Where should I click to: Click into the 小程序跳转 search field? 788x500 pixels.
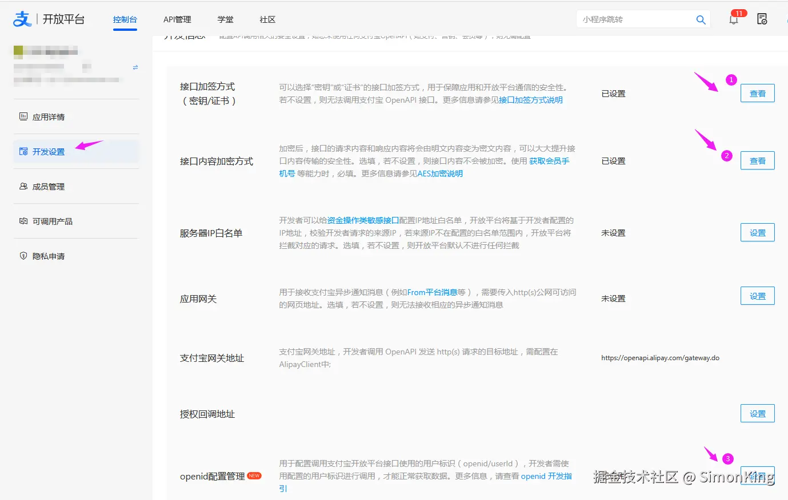pyautogui.click(x=634, y=19)
